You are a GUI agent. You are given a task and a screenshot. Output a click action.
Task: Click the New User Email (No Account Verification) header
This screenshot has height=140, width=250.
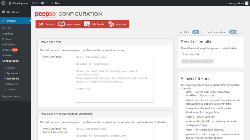pyautogui.click(x=105, y=114)
